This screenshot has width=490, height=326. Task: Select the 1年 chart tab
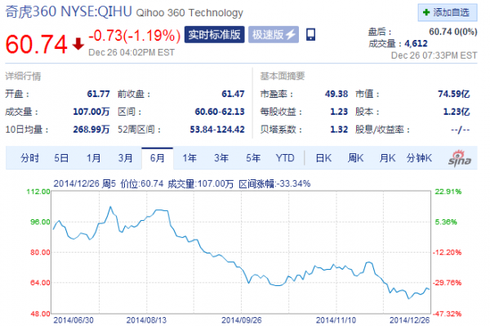[189, 158]
